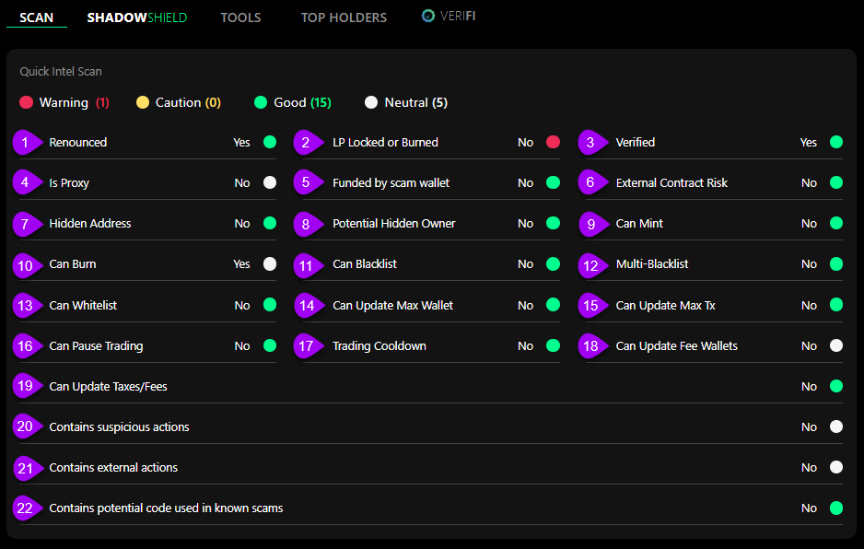
Task: Click the white dot for Contains suspicious actions
Action: [x=836, y=426]
